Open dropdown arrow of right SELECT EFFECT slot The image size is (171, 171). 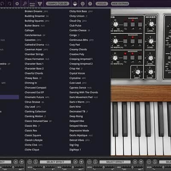tap(141, 162)
